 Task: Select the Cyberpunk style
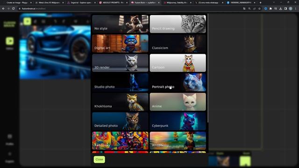click(x=178, y=121)
